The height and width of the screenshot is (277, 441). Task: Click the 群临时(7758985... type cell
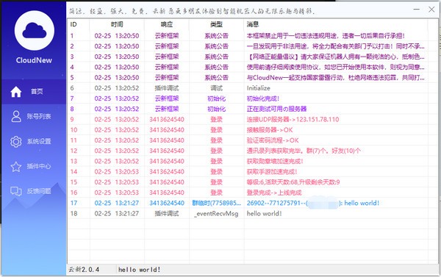click(x=217, y=203)
